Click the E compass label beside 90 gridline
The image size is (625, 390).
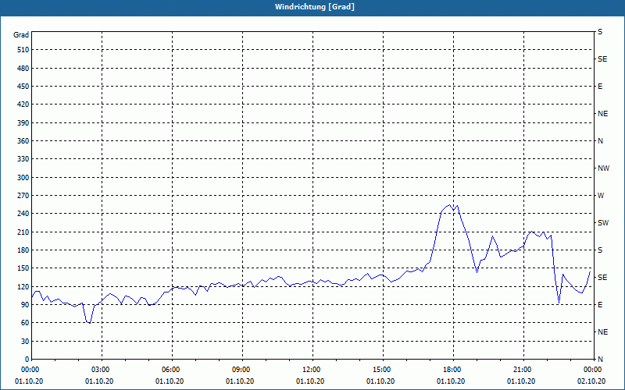[x=600, y=304]
